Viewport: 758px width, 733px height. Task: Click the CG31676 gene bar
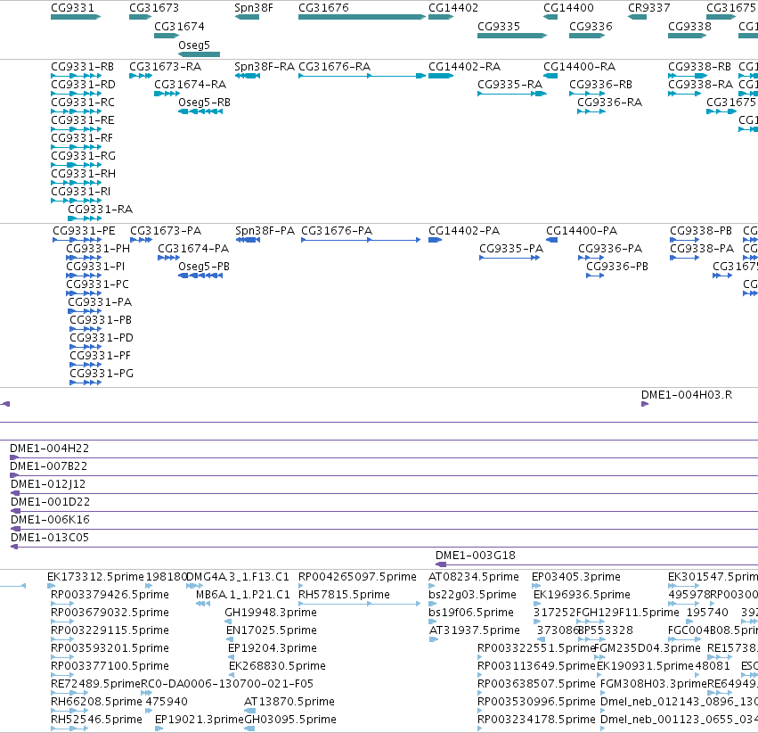pos(363,17)
